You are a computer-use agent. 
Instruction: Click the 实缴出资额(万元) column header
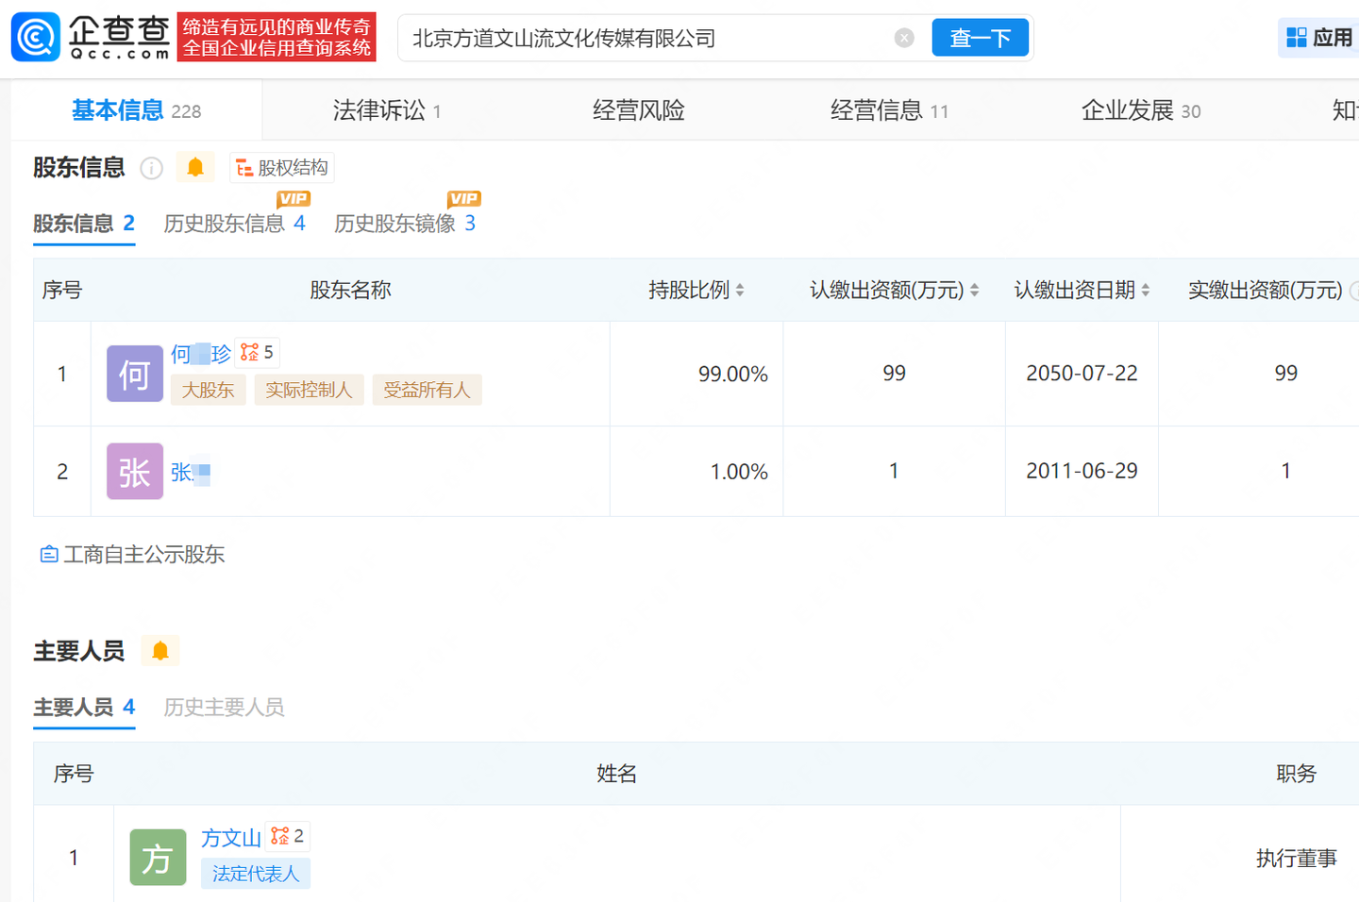pos(1266,290)
